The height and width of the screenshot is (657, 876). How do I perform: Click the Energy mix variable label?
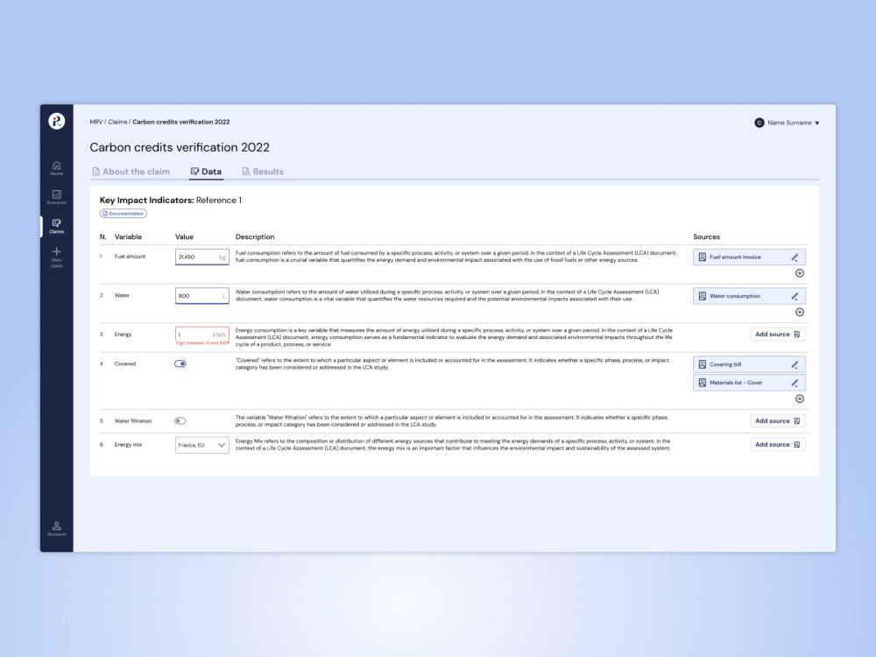(x=128, y=445)
